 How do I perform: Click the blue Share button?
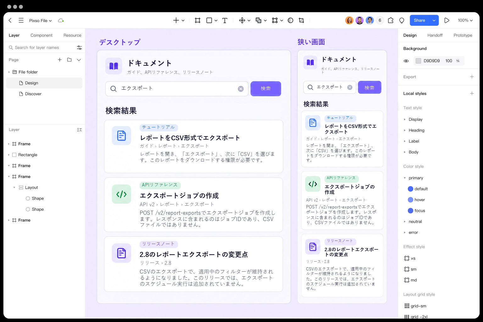(419, 20)
